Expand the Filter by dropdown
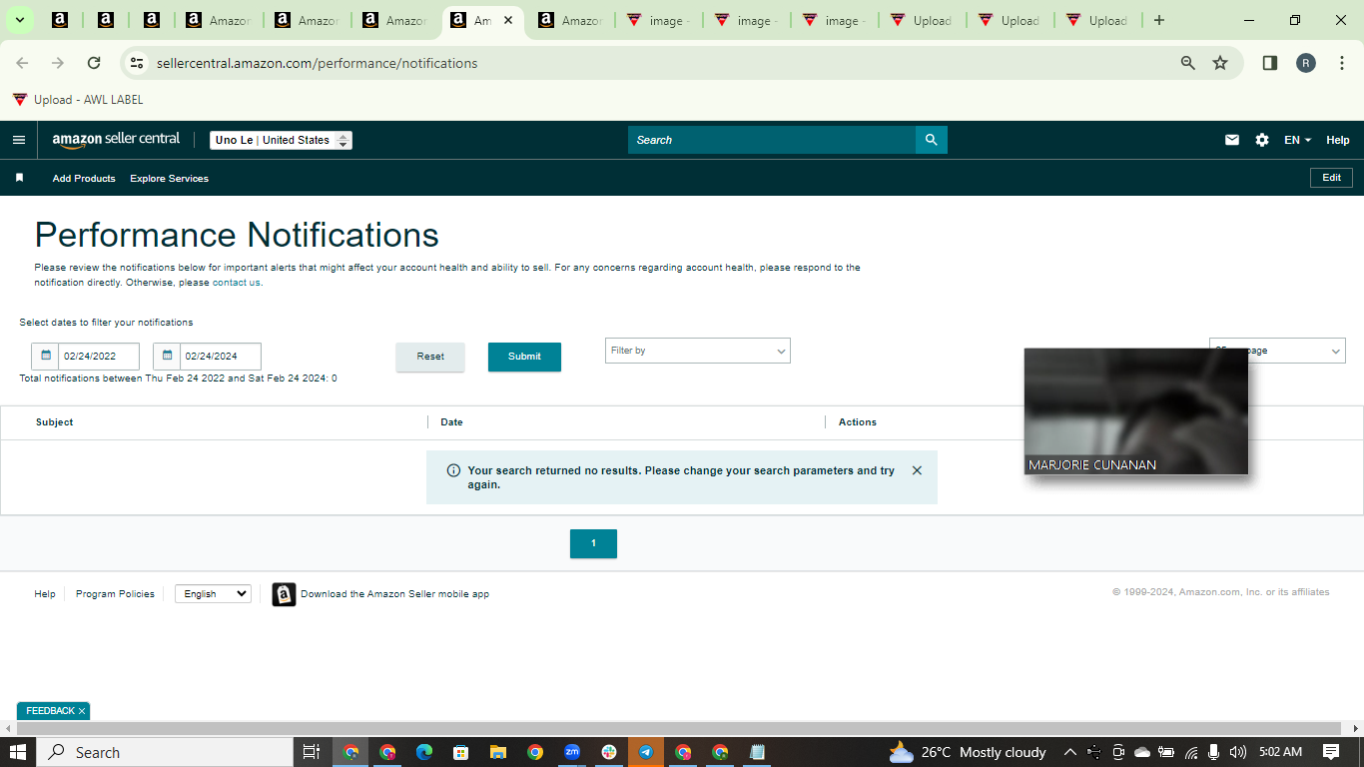This screenshot has height=767, width=1364. point(698,351)
